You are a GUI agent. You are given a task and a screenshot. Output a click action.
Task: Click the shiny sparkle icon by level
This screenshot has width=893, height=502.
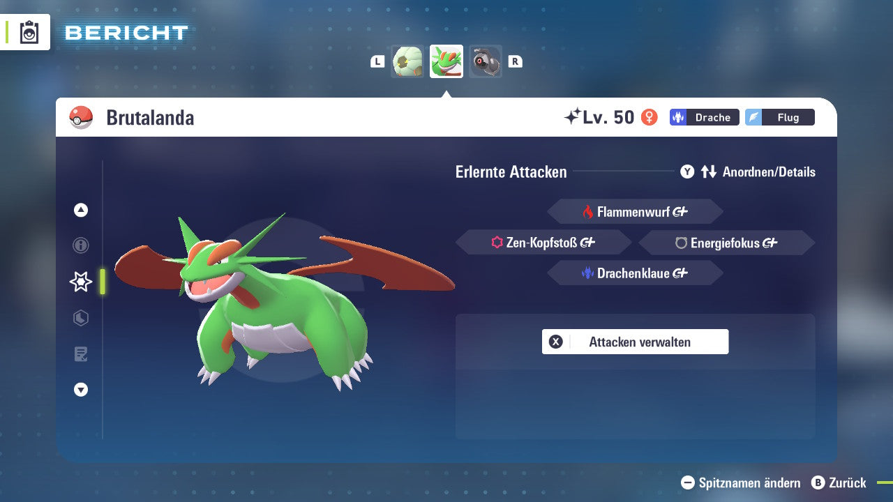click(572, 117)
